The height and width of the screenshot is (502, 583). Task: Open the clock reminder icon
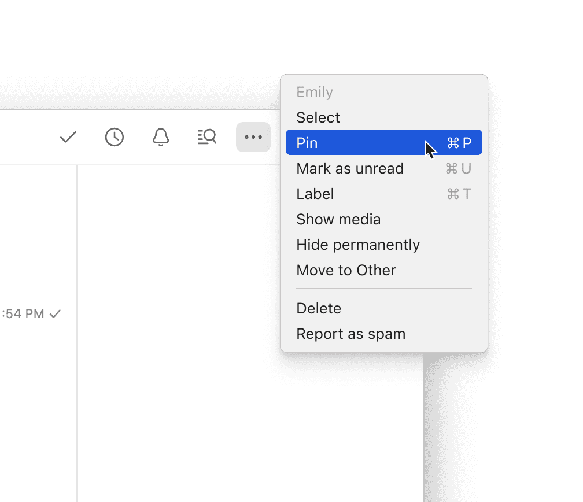pyautogui.click(x=115, y=137)
